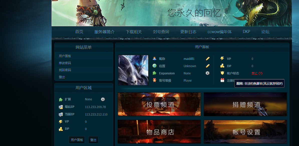Click the gear icon beside 扩展 in sidebar
This screenshot has height=146, width=299.
click(103, 99)
